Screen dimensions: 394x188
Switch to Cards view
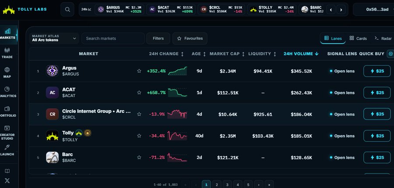[358, 38]
